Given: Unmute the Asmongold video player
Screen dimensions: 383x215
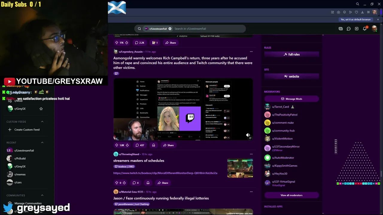Looking at the screenshot, I should coord(248,135).
